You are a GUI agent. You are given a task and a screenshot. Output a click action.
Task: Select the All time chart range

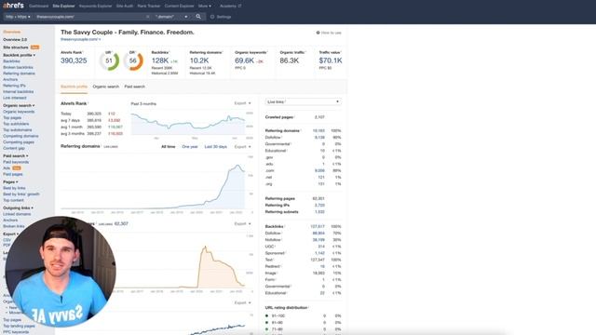pyautogui.click(x=168, y=147)
